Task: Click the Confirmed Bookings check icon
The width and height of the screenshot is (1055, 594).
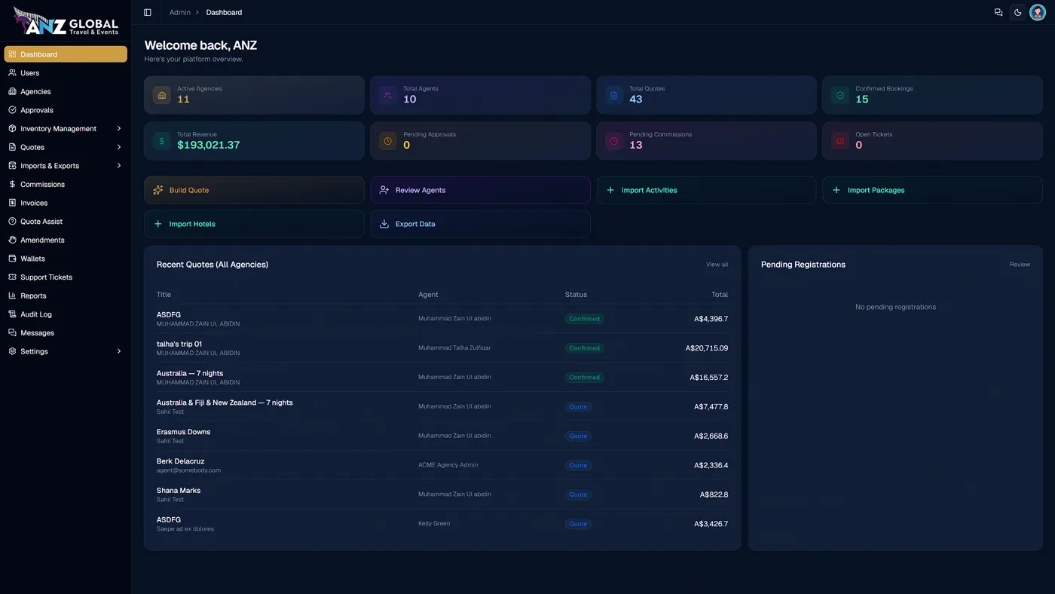Action: click(839, 95)
